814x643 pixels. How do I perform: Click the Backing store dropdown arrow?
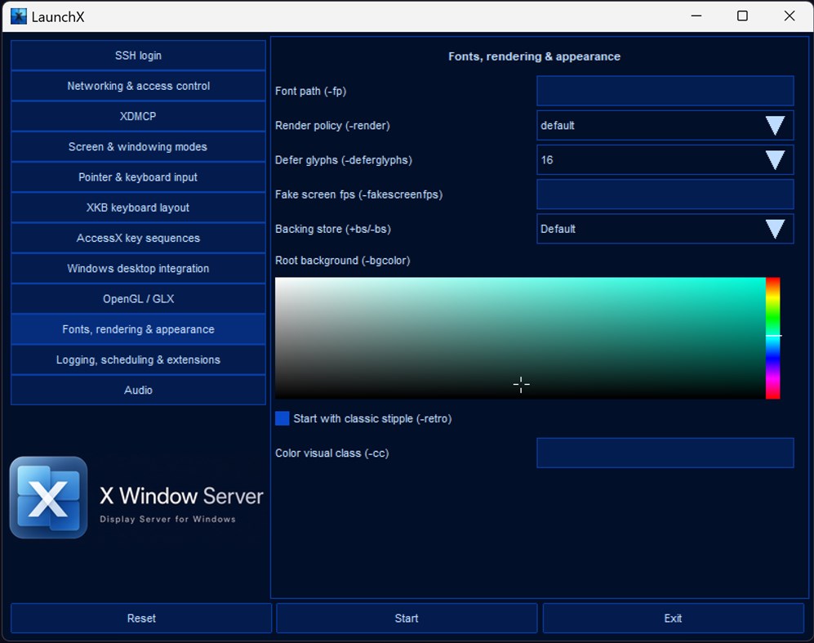coord(775,229)
